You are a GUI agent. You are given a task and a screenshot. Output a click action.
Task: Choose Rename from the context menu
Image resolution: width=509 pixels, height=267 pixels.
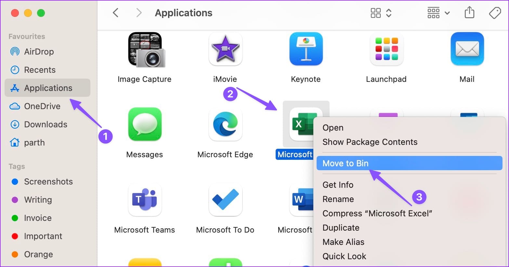pos(410,199)
